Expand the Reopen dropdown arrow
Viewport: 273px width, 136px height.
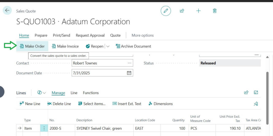point(108,46)
